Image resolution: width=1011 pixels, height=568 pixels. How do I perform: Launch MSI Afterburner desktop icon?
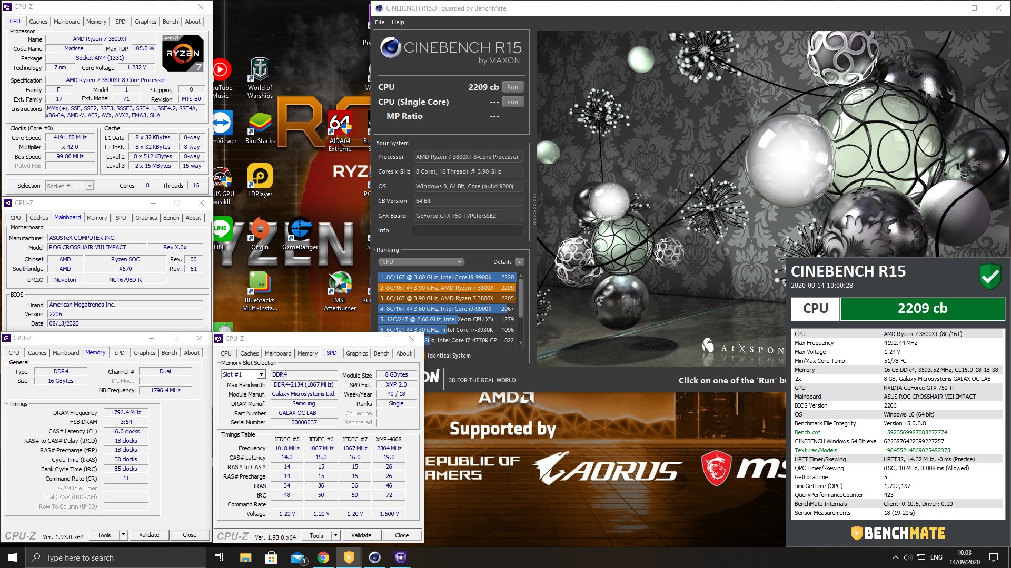(340, 291)
